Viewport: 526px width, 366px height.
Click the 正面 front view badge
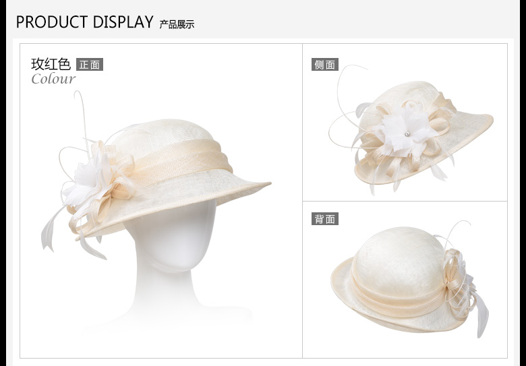pyautogui.click(x=90, y=65)
